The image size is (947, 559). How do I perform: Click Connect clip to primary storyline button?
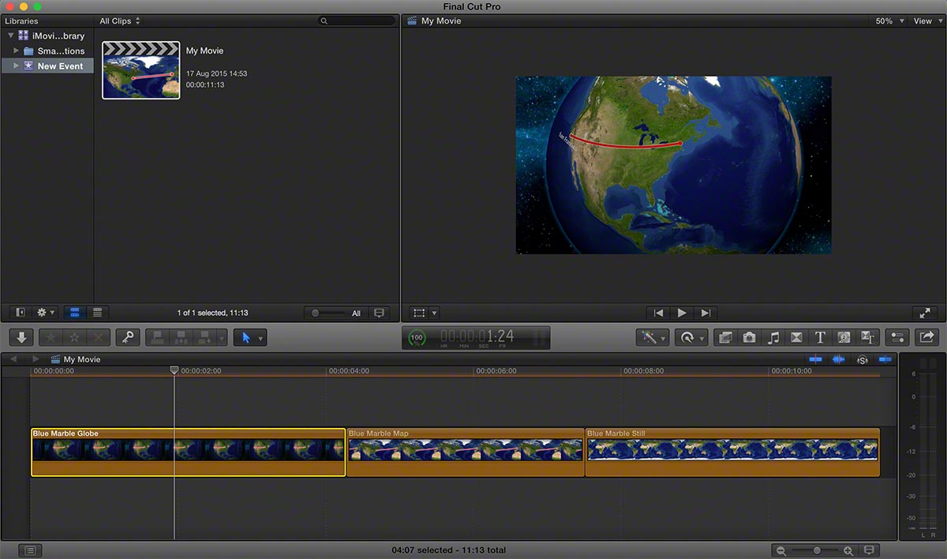(158, 337)
